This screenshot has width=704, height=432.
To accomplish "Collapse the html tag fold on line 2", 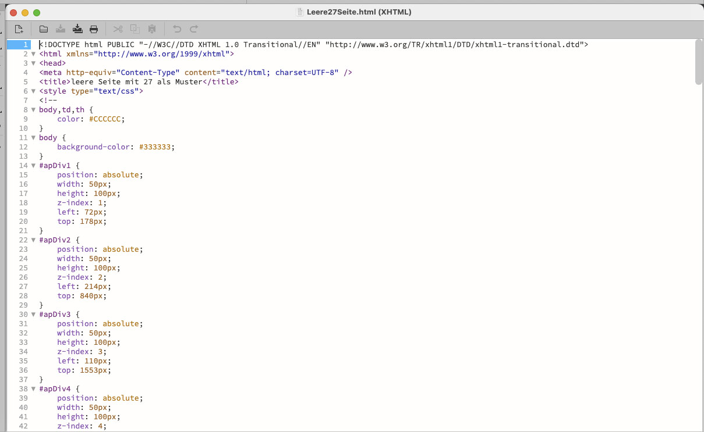I will [x=33, y=54].
